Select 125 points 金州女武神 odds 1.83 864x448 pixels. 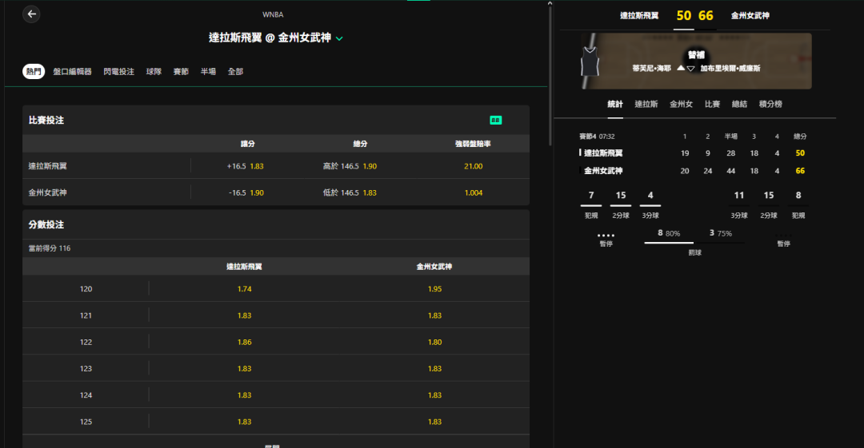tap(434, 422)
